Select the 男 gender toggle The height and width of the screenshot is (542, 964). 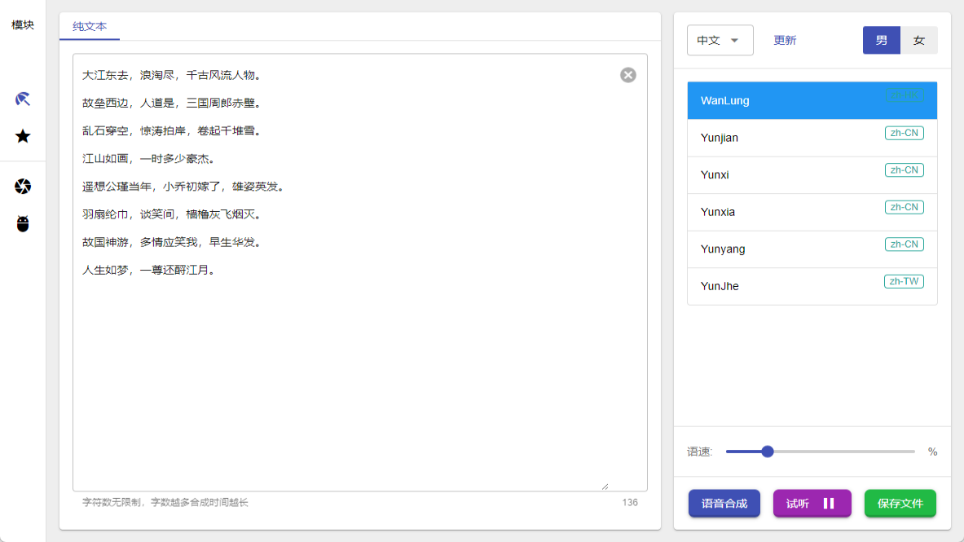click(x=881, y=39)
